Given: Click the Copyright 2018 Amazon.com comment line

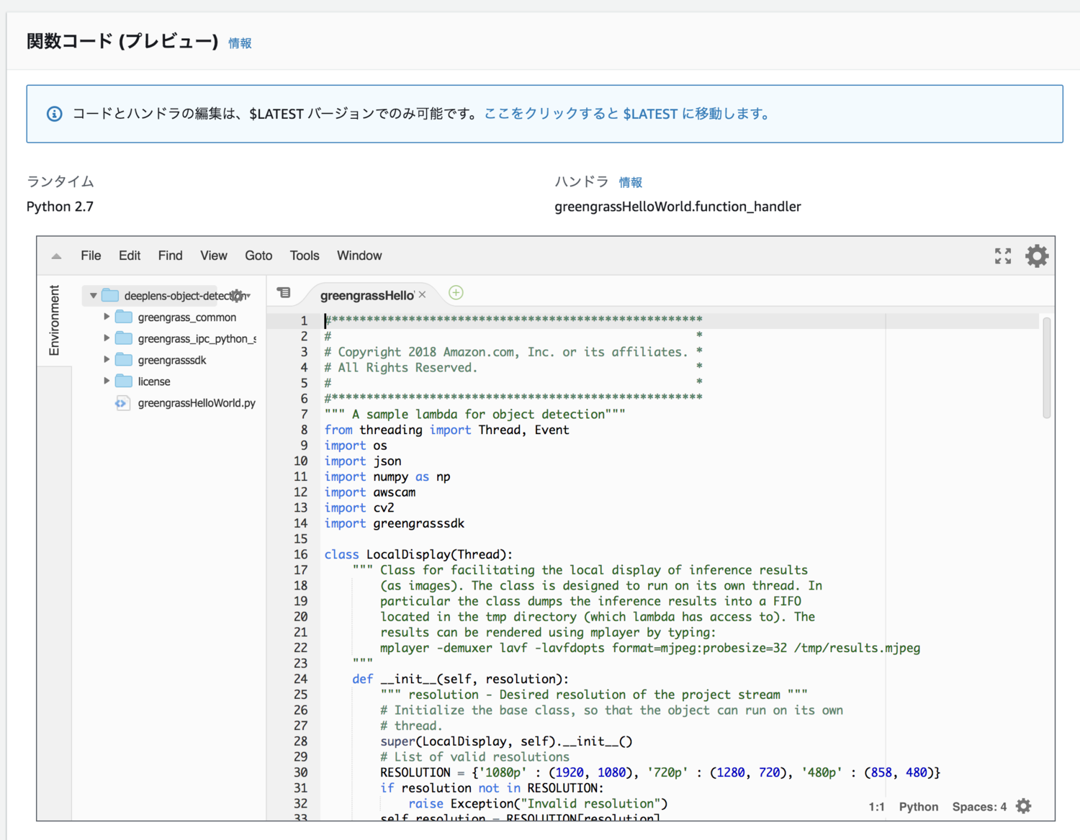Looking at the screenshot, I should tap(513, 352).
